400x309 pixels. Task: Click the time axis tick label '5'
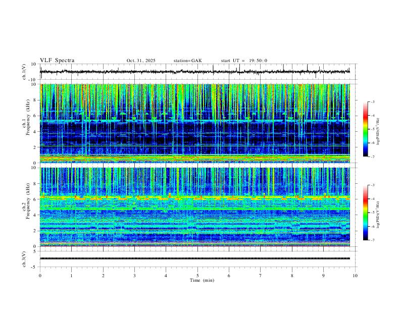tap(197, 276)
